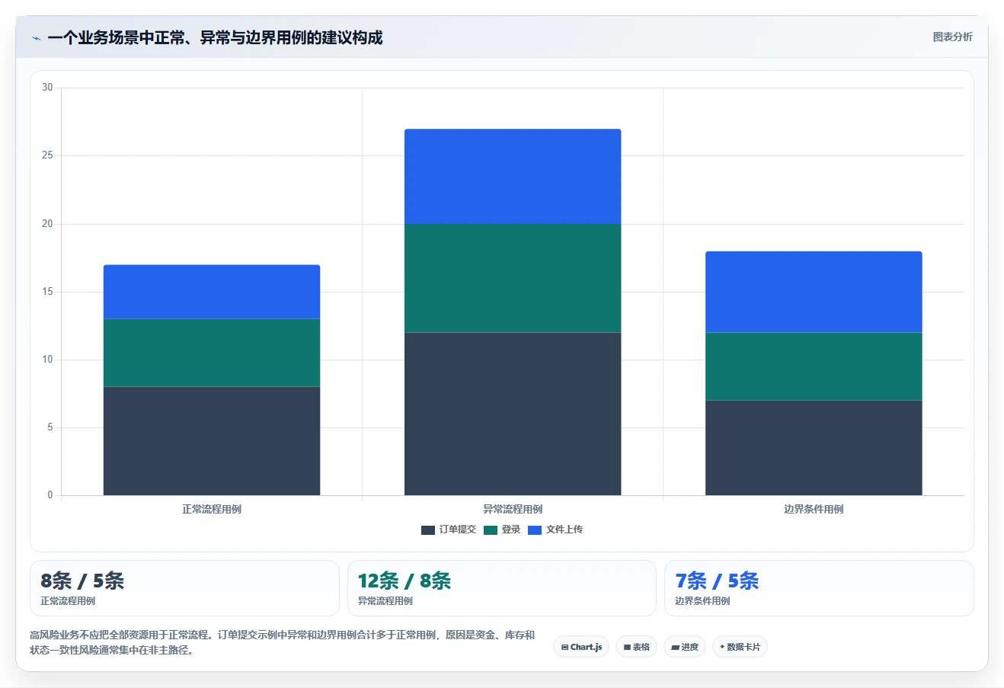Image resolution: width=1004 pixels, height=688 pixels.
Task: Click the 8条 / 5条 value card
Action: pyautogui.click(x=184, y=588)
